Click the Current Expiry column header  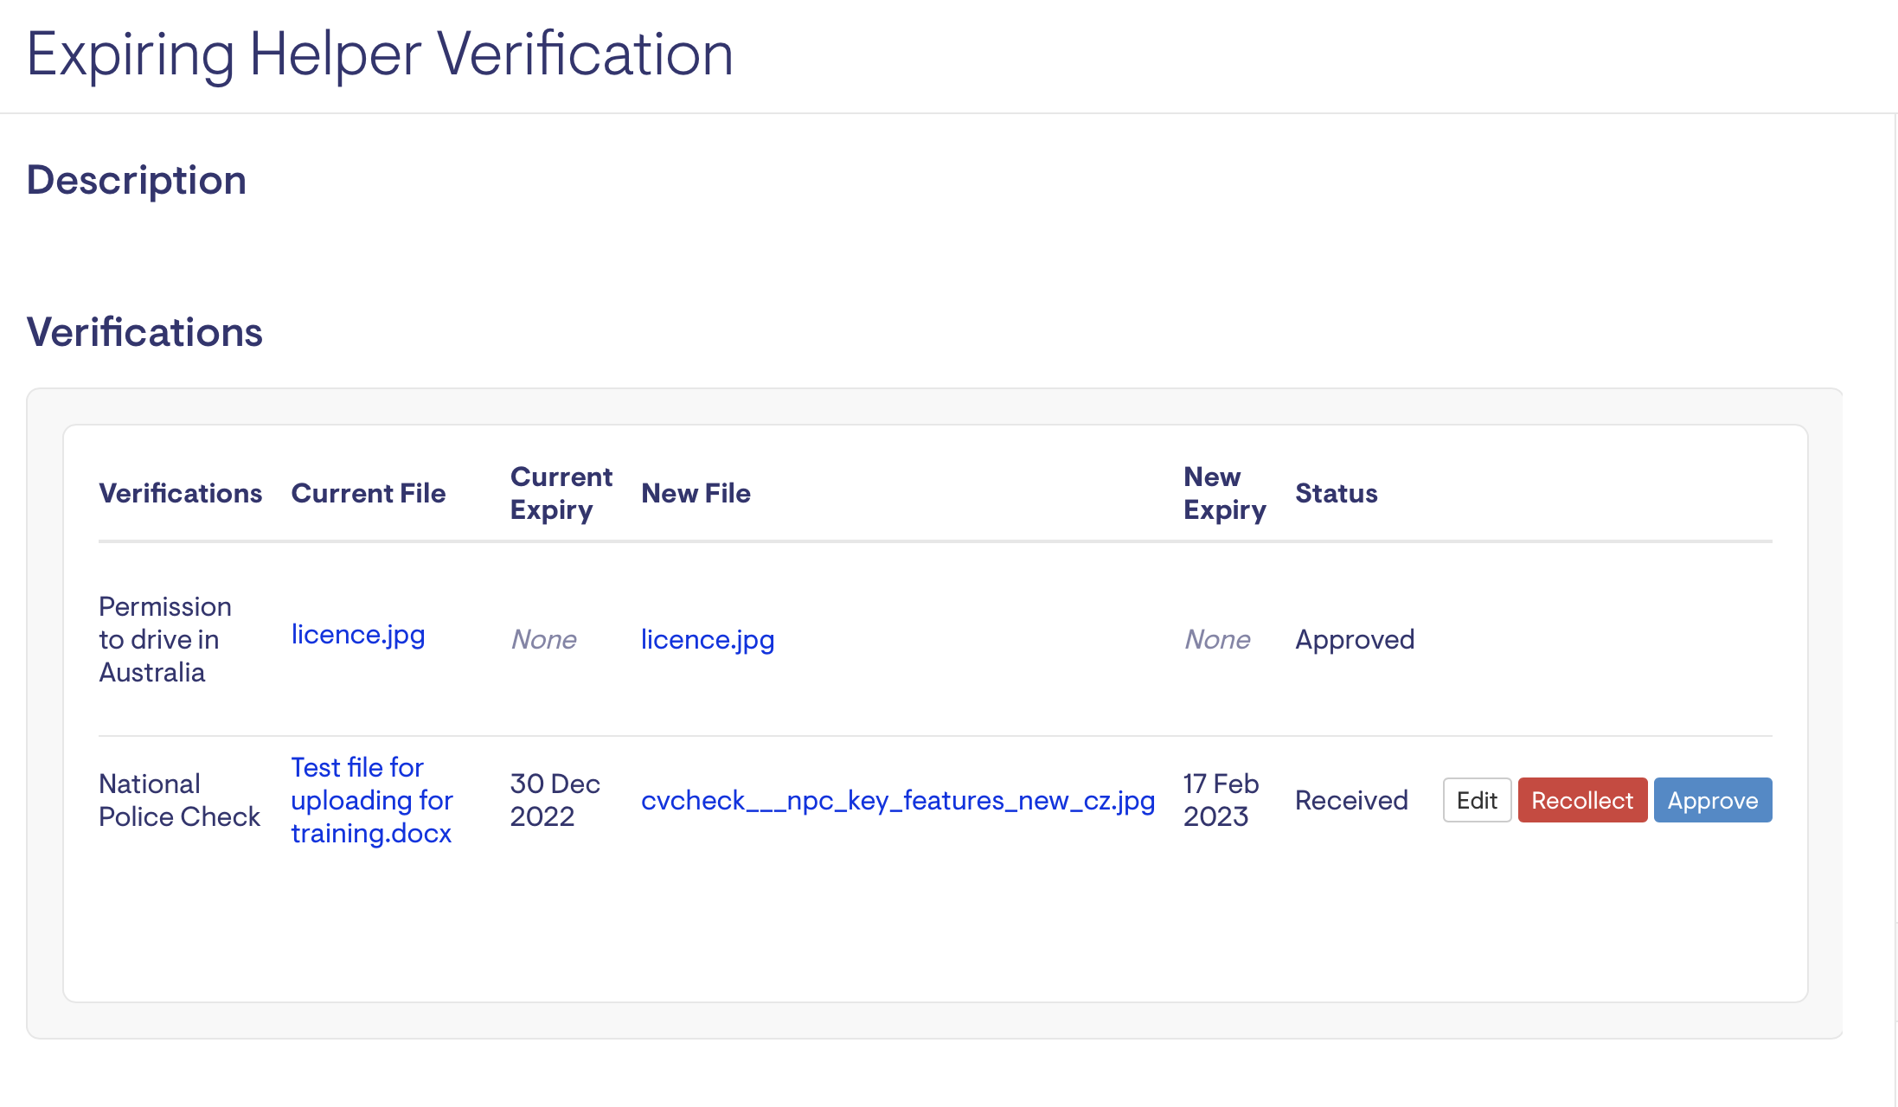(561, 493)
